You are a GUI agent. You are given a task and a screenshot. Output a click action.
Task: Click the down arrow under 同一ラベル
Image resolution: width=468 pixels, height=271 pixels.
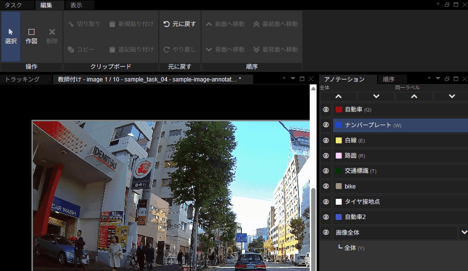click(x=452, y=96)
